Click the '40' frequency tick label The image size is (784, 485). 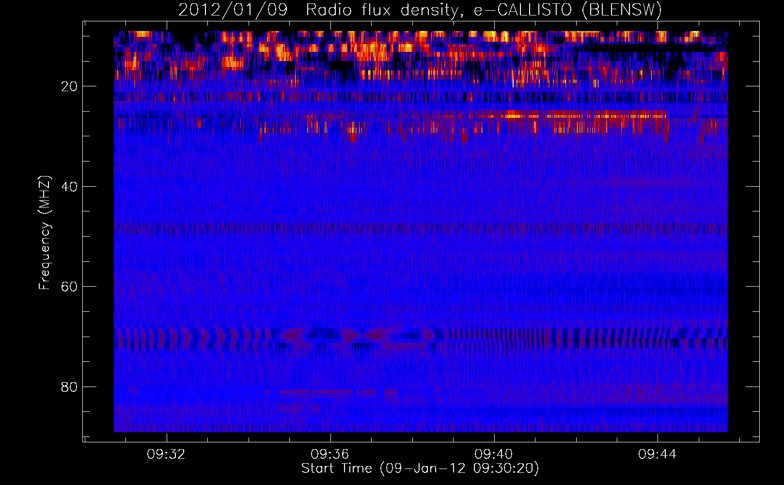pyautogui.click(x=70, y=187)
